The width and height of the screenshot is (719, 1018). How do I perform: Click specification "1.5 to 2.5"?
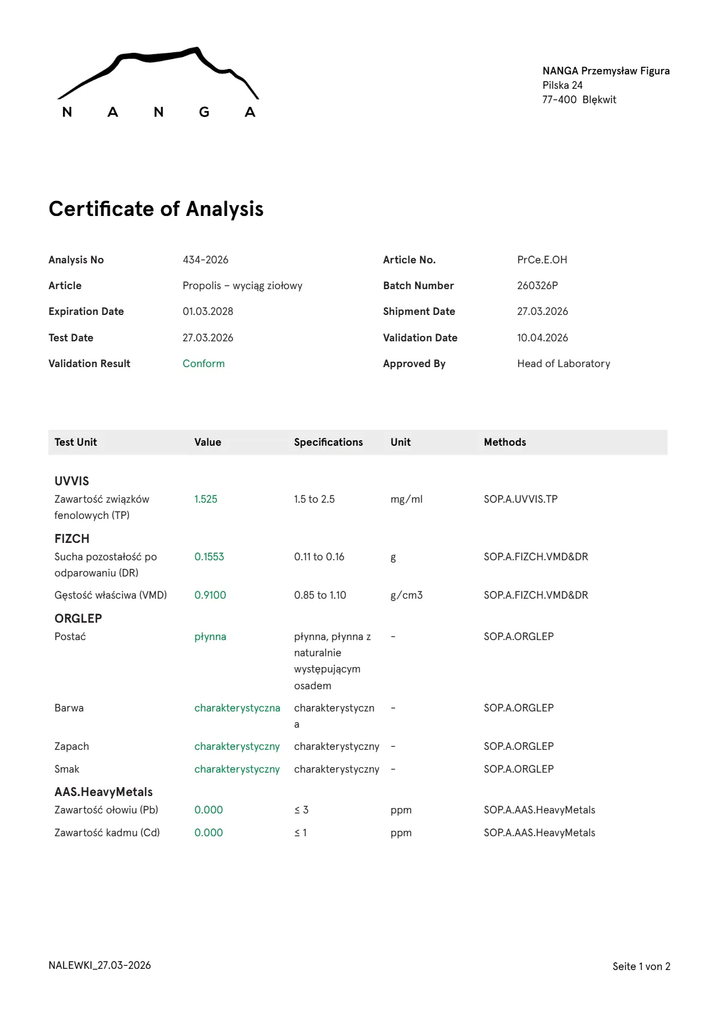315,499
